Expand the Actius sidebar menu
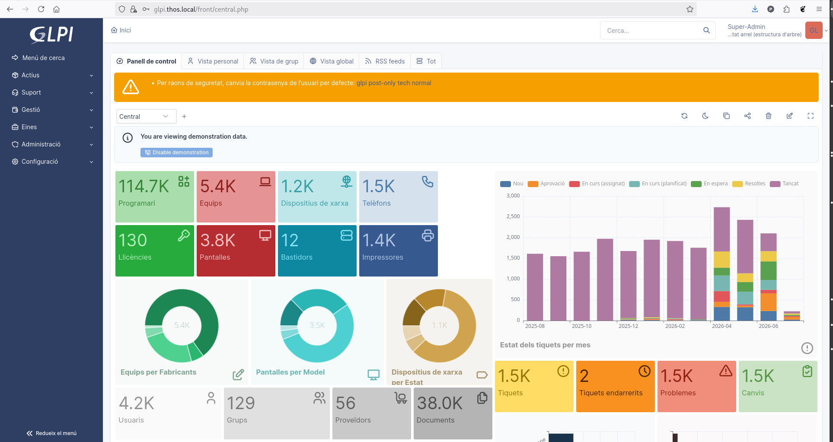The width and height of the screenshot is (833, 442). click(x=52, y=75)
